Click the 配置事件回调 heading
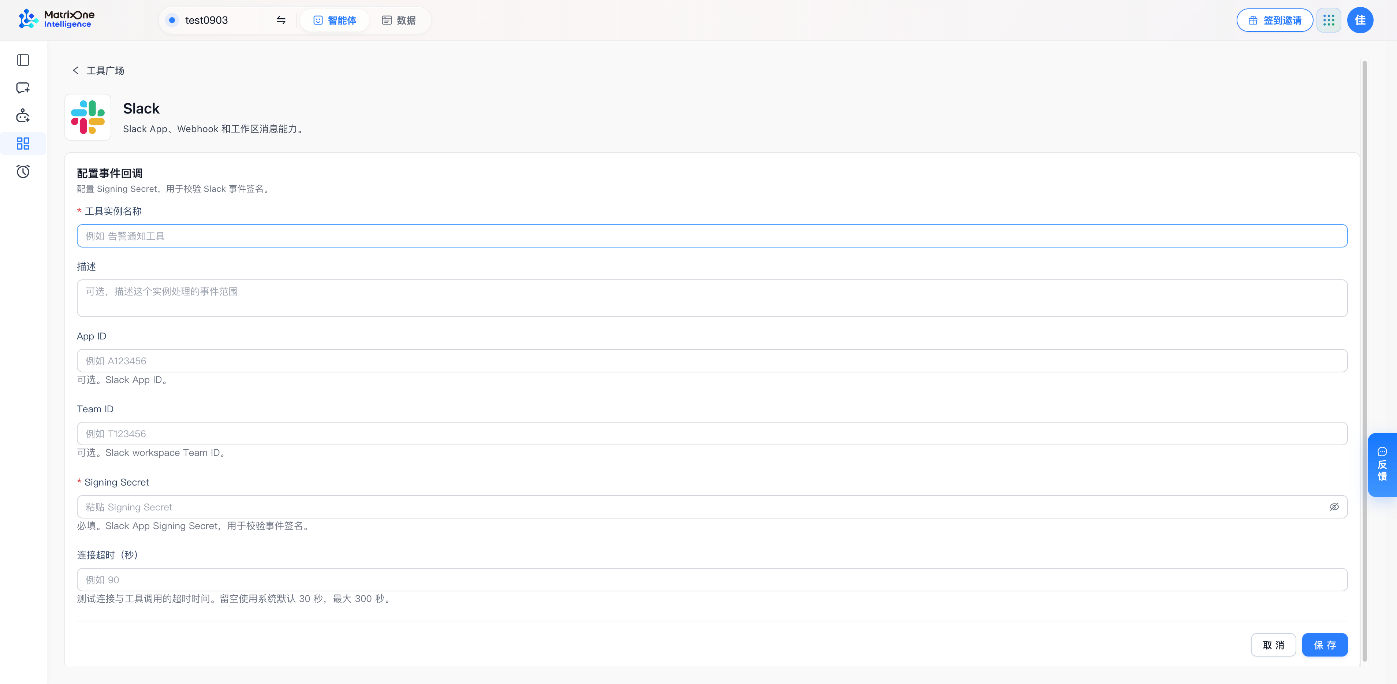 pos(109,174)
